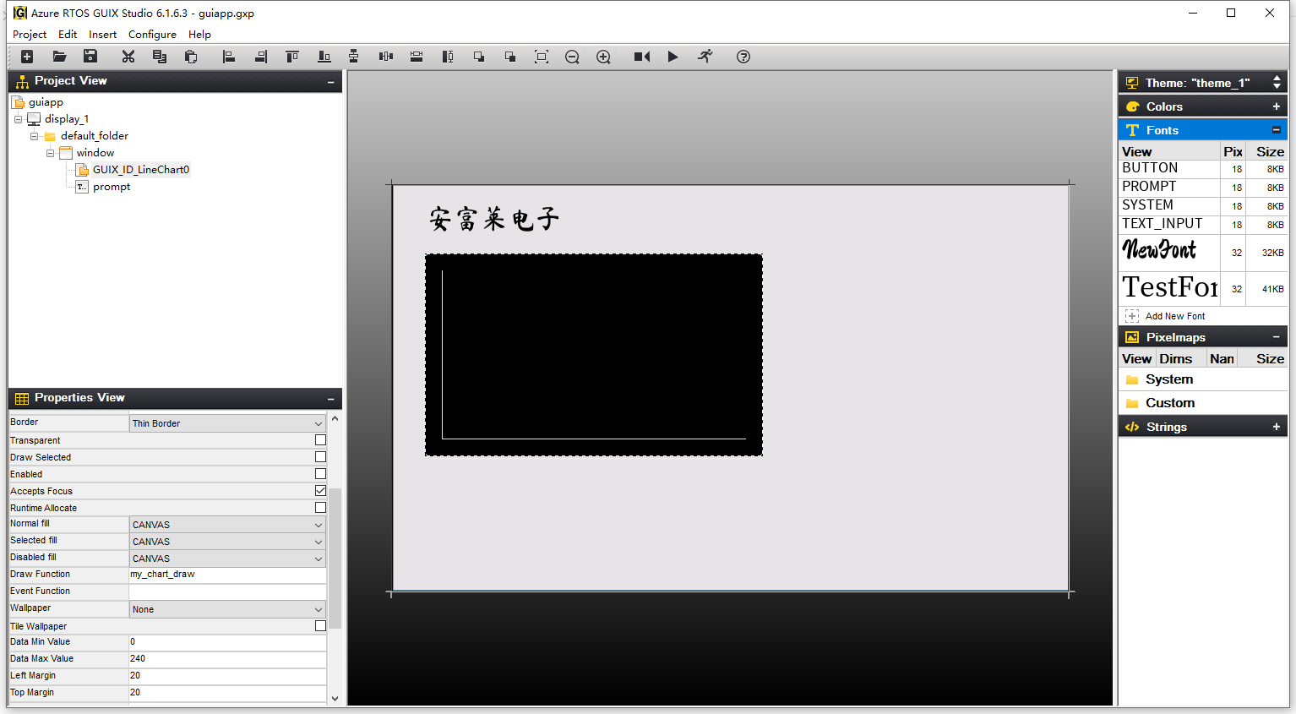Viewport: 1296px width, 714px height.
Task: Save the project with the floppy disk icon
Action: (90, 57)
